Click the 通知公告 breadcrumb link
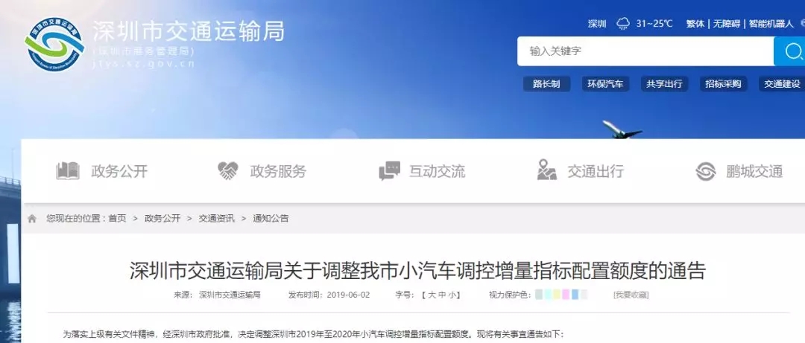 pos(271,219)
